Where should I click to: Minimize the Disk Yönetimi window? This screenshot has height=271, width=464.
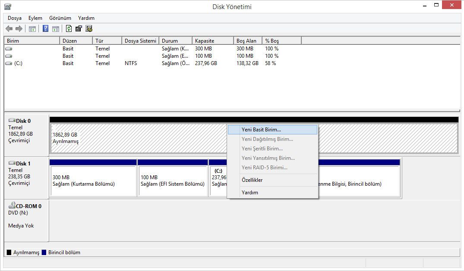(425, 5)
